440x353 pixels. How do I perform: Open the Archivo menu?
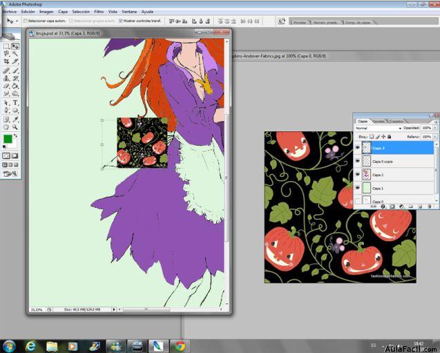(x=10, y=12)
